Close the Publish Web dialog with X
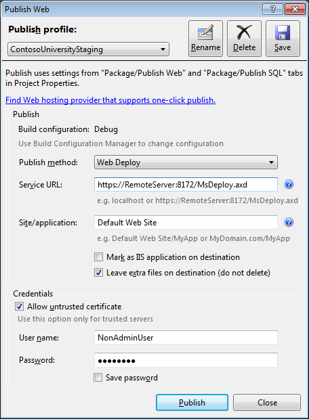Screen dimensions: 309x419 pyautogui.click(x=295, y=9)
